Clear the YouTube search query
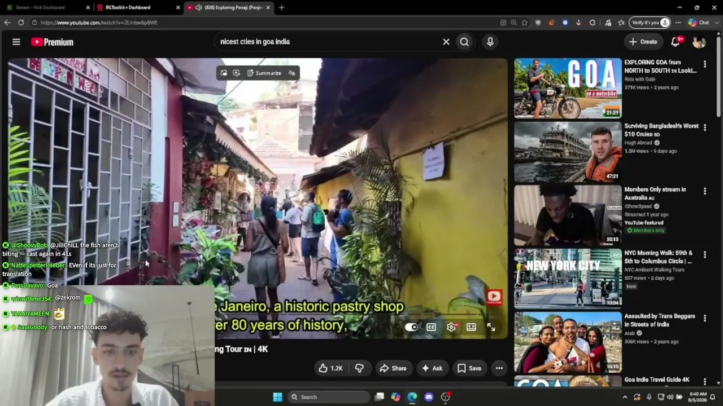 (446, 42)
